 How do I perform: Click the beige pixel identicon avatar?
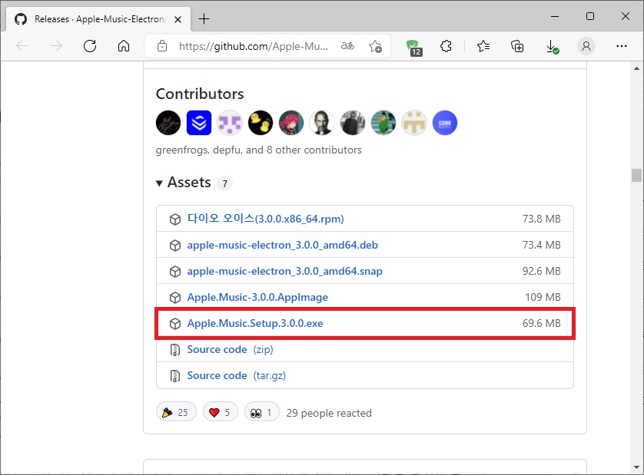(414, 123)
